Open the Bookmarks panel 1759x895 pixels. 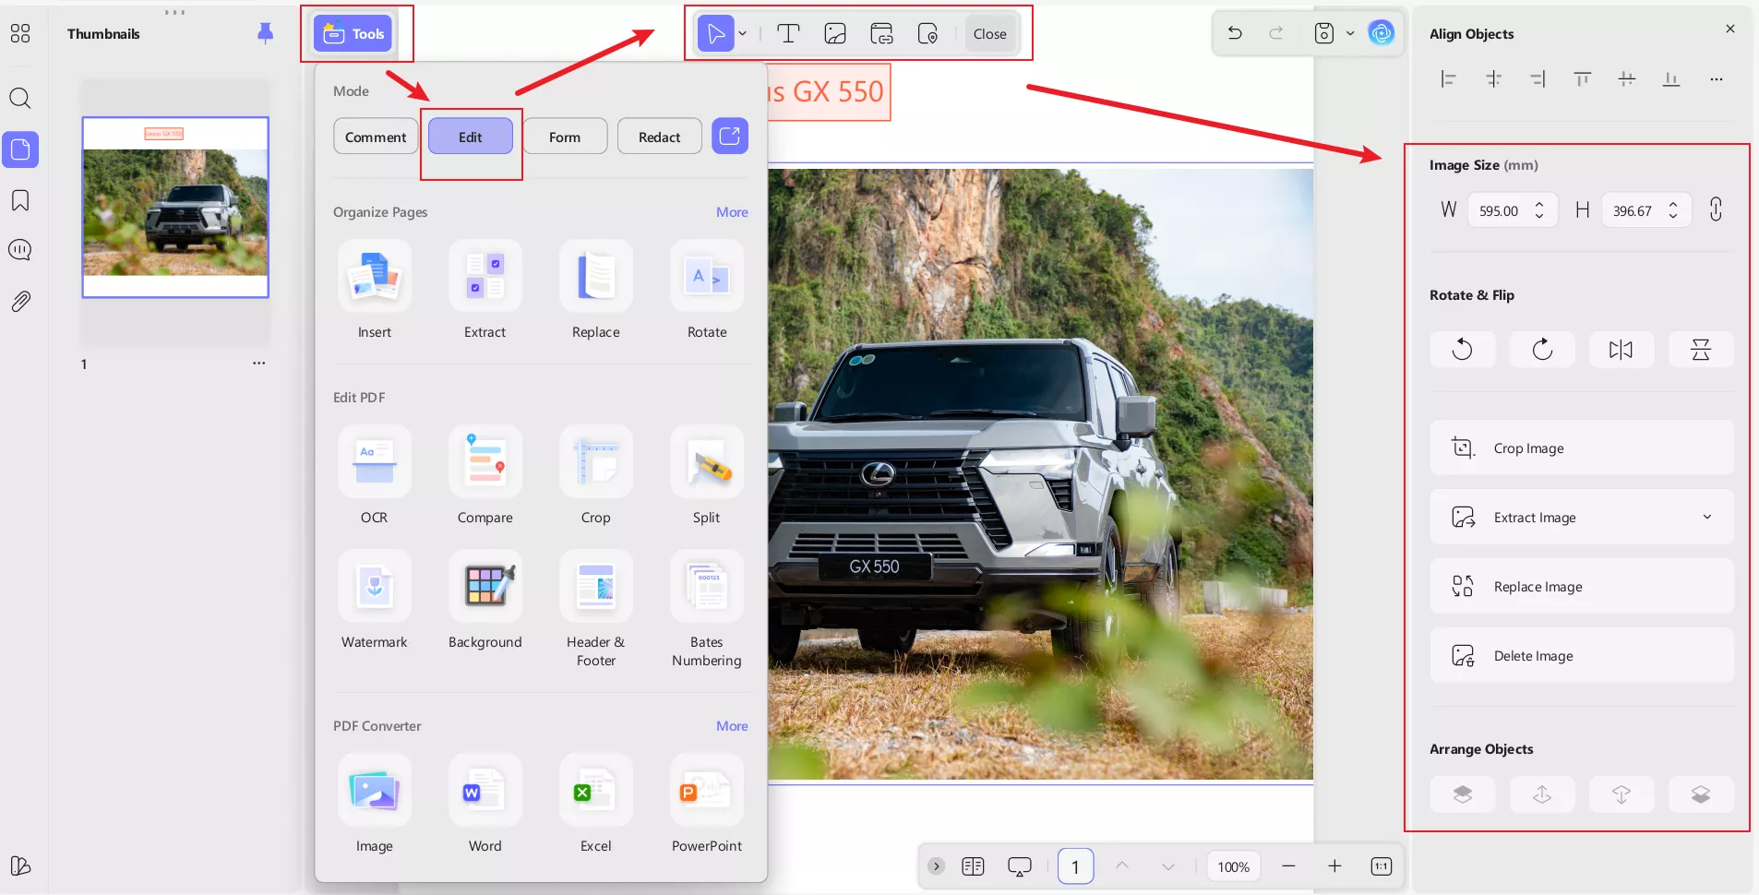point(20,201)
